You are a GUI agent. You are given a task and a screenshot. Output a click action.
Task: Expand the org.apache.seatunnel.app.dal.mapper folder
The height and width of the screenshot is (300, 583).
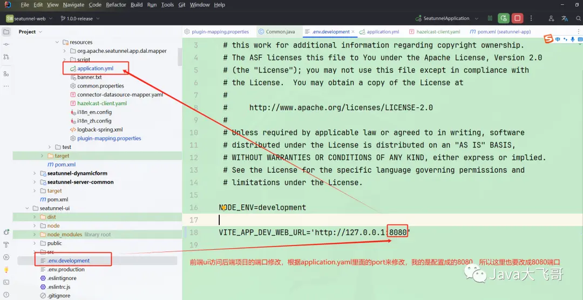click(64, 51)
